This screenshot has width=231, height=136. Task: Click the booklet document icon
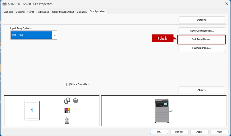67,121
